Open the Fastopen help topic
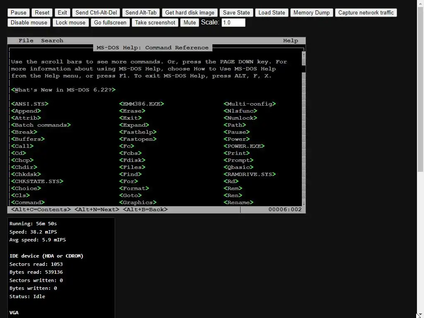This screenshot has width=424, height=318. pos(137,139)
